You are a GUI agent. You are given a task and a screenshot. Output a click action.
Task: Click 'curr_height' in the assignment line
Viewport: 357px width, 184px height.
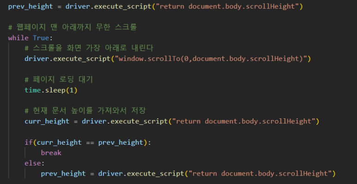[x=47, y=121]
